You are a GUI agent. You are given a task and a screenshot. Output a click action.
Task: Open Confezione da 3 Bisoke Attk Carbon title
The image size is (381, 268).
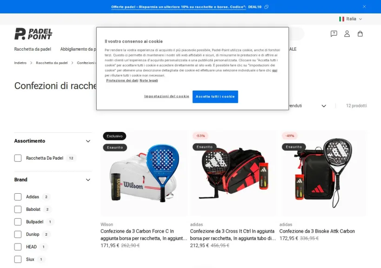pyautogui.click(x=317, y=231)
